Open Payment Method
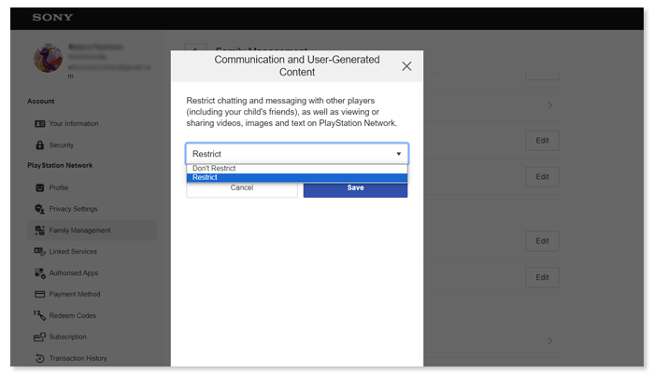The height and width of the screenshot is (373, 654). (x=75, y=295)
